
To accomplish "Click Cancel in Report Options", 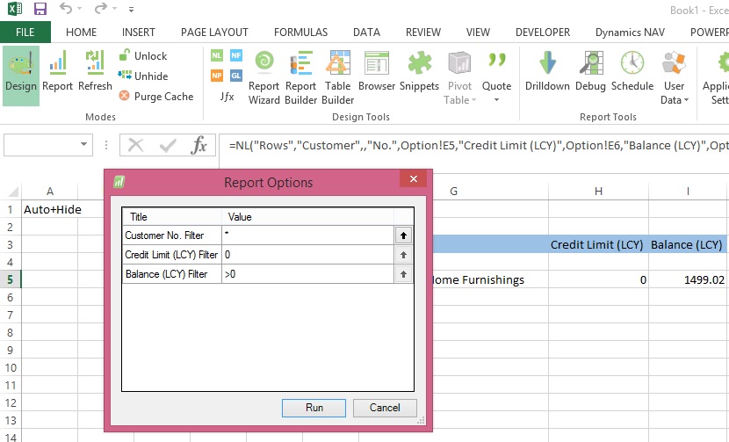I will (x=385, y=408).
